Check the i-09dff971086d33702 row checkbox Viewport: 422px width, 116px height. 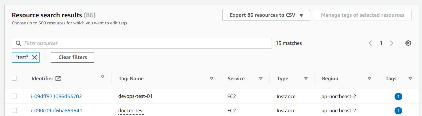click(x=14, y=96)
